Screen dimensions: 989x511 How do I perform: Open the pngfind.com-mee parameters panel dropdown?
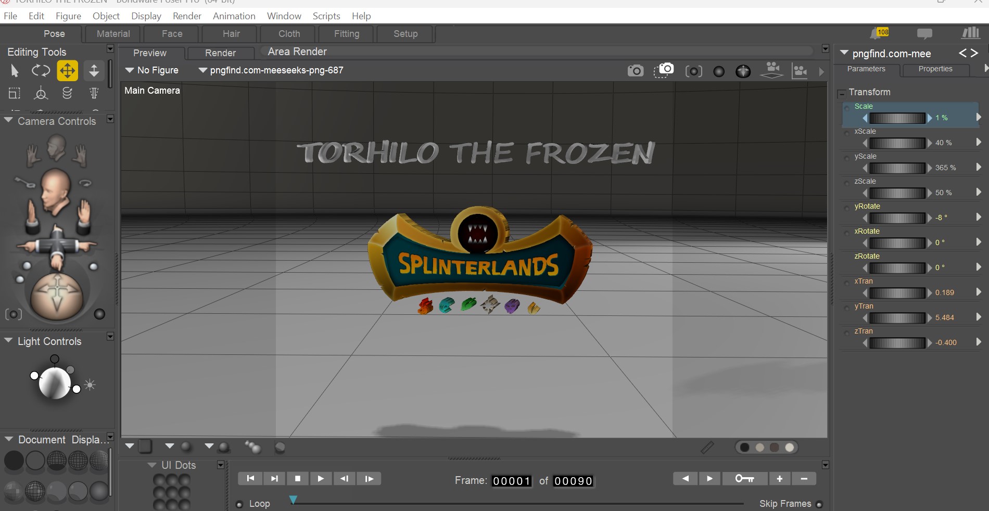coord(844,53)
